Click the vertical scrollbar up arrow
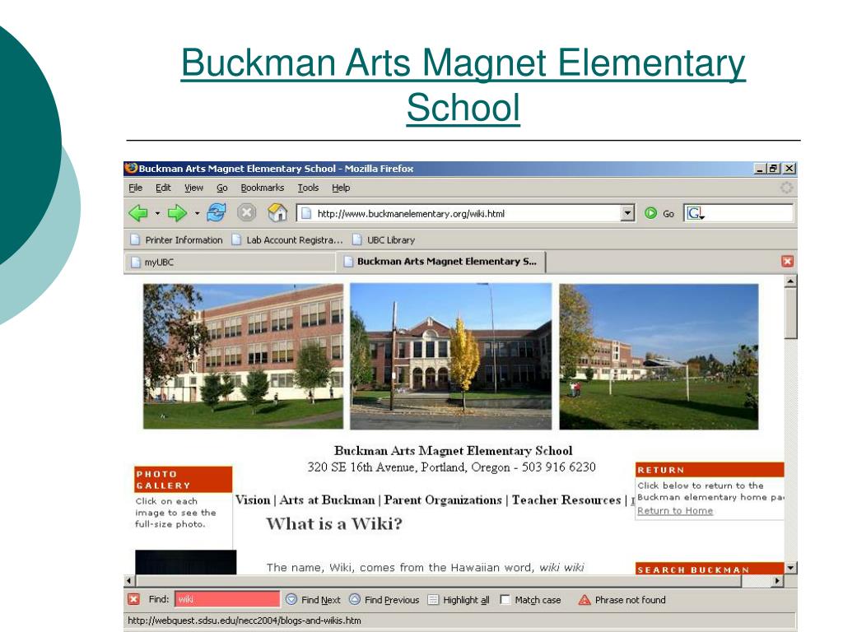The height and width of the screenshot is (632, 843). pos(790,281)
